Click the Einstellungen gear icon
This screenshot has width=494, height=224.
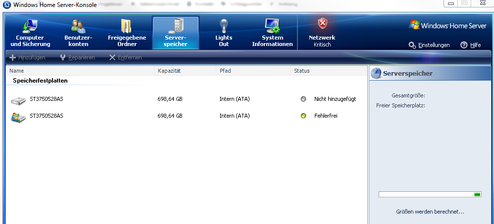pos(412,45)
